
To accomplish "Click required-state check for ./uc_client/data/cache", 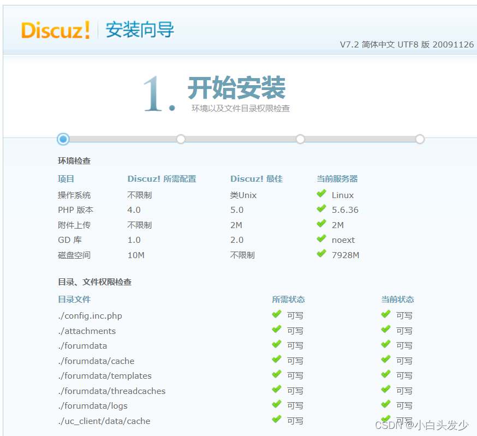I will pos(277,419).
